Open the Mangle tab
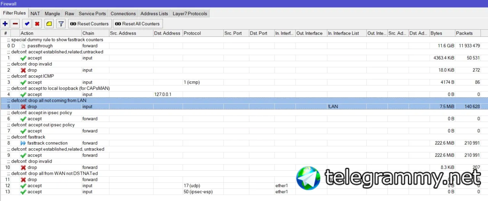 point(52,13)
